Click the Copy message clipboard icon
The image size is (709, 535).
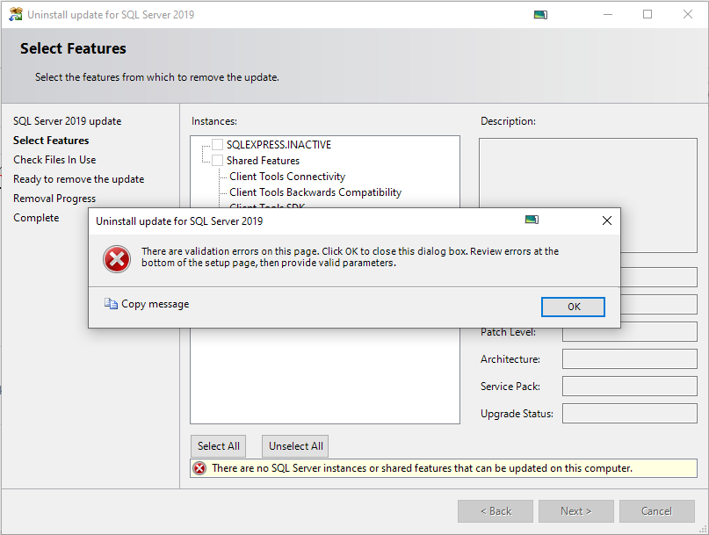[111, 303]
